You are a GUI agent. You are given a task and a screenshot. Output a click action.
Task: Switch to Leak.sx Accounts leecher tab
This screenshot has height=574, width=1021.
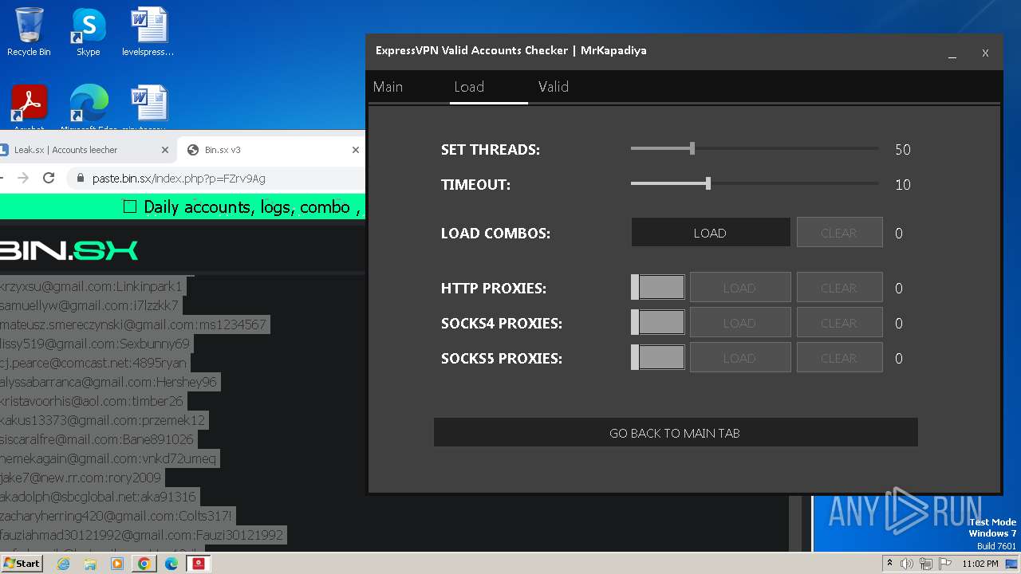84,150
